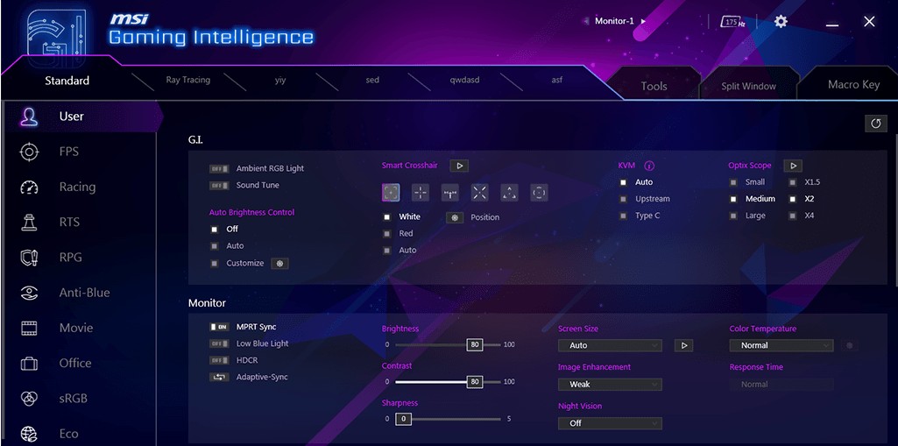Choose the Racing speedometer icon
898x446 pixels.
point(29,188)
